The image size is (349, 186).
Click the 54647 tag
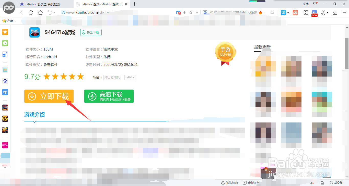coord(130,77)
